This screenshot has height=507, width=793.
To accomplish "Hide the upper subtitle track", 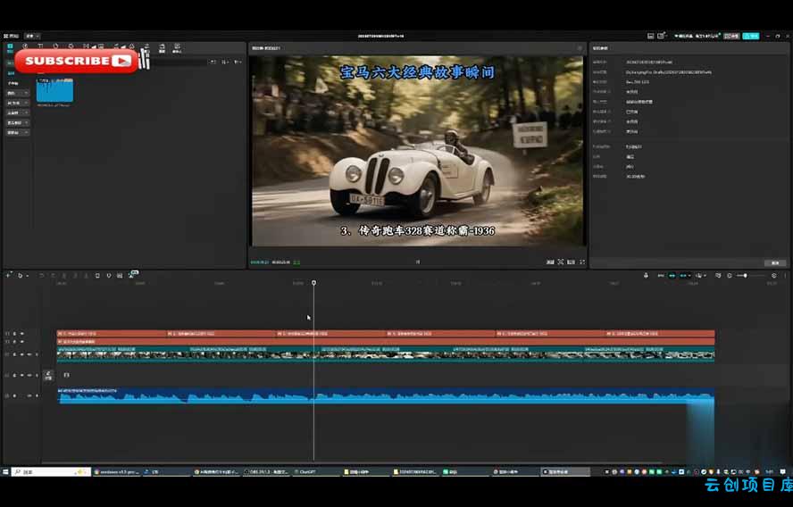I will 21,334.
